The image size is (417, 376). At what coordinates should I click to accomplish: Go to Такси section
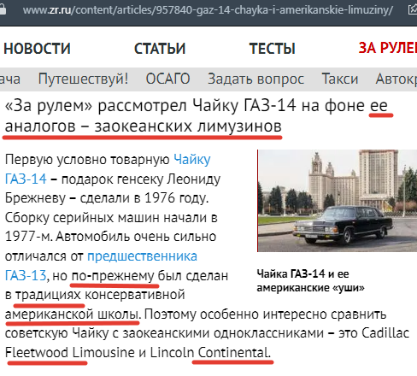coord(340,79)
